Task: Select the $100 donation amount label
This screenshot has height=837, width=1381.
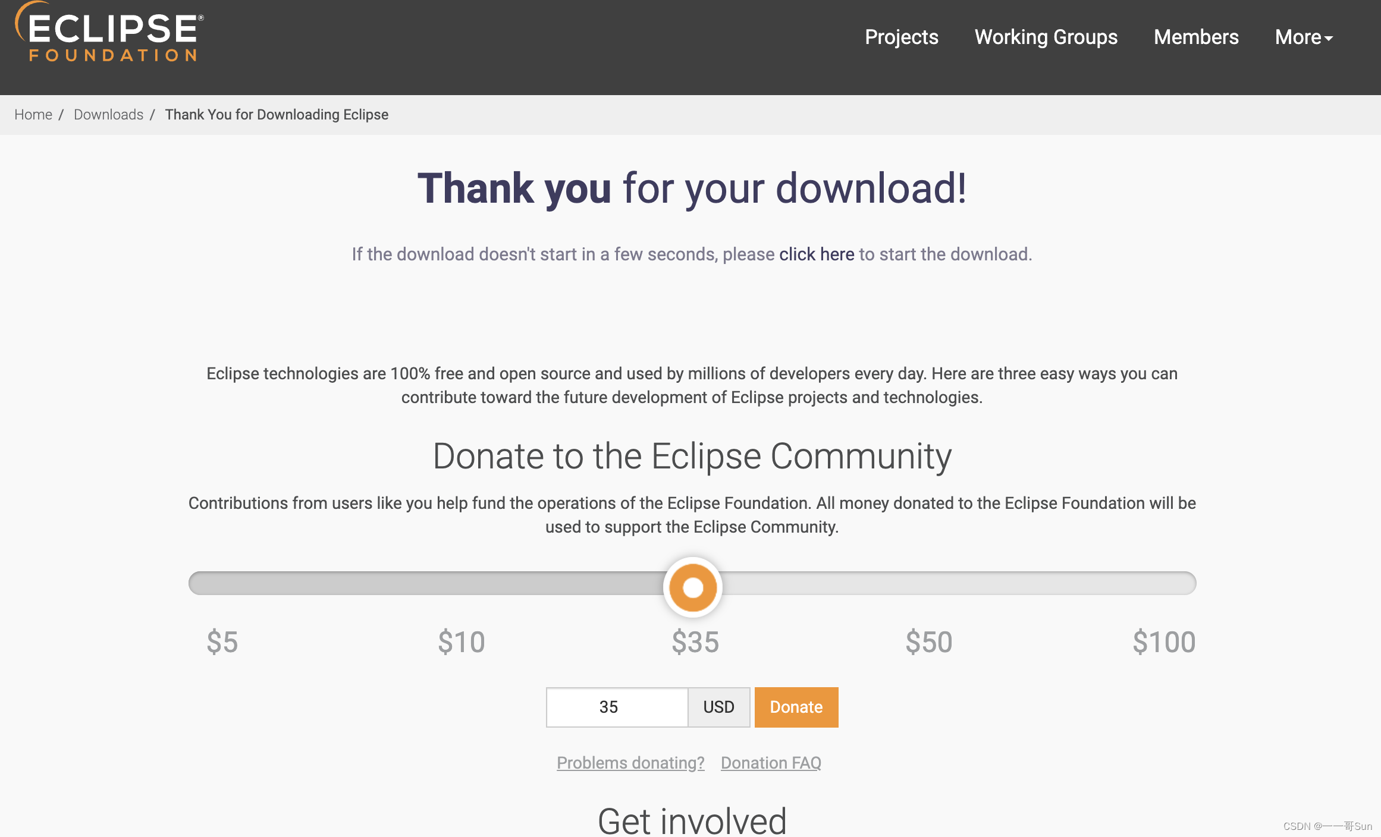Action: click(1164, 642)
